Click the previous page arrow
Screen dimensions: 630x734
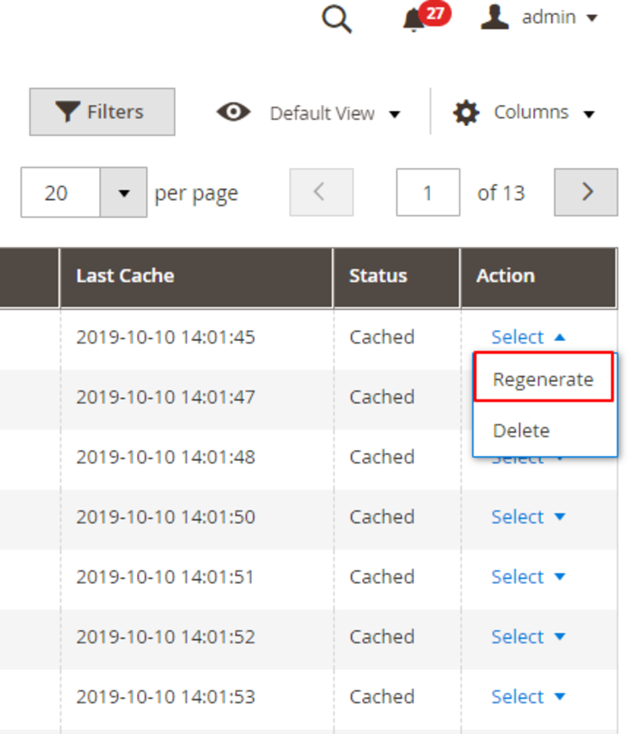[321, 192]
